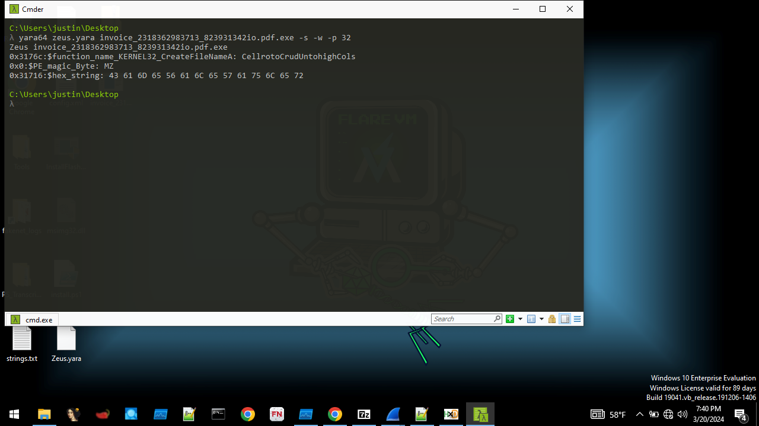Open File Explorer from the taskbar

(44, 414)
